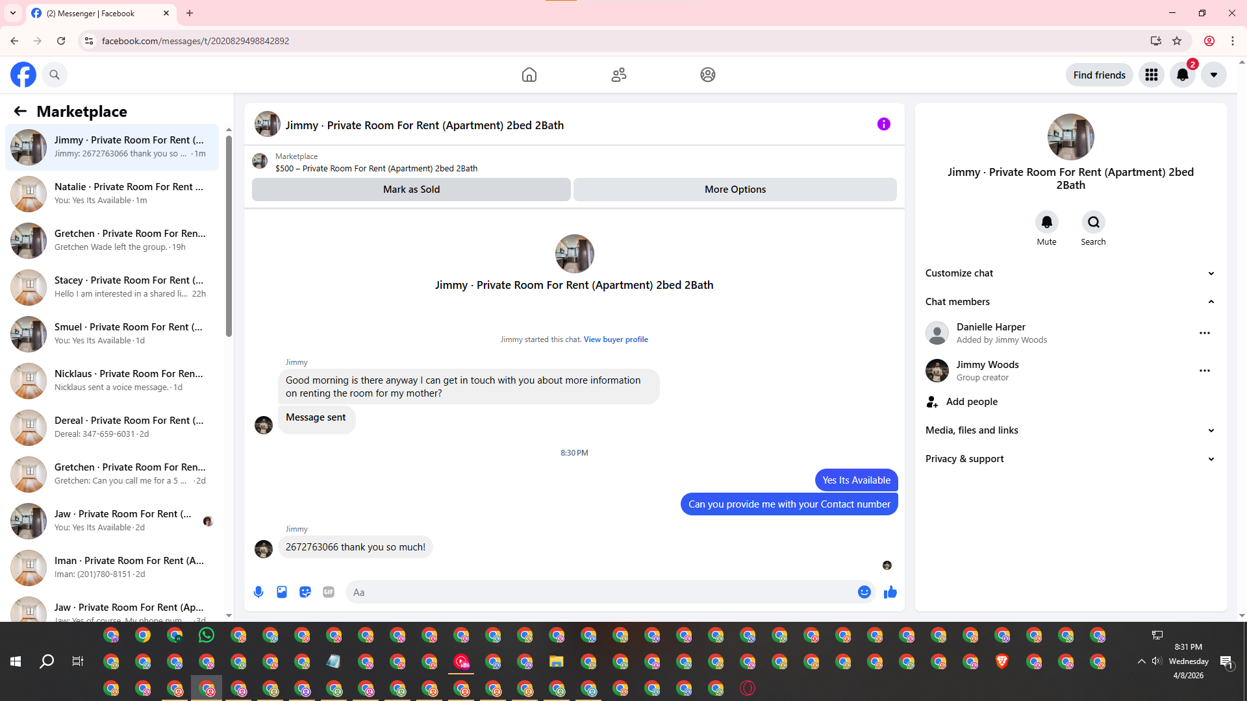Attach a photo using the image icon

[x=282, y=592]
